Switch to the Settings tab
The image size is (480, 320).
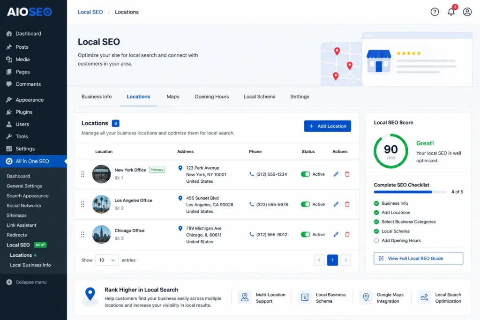[300, 97]
